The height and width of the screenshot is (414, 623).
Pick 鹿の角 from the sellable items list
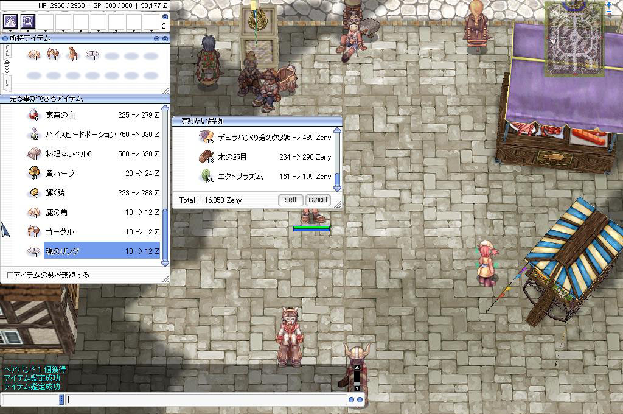point(94,212)
